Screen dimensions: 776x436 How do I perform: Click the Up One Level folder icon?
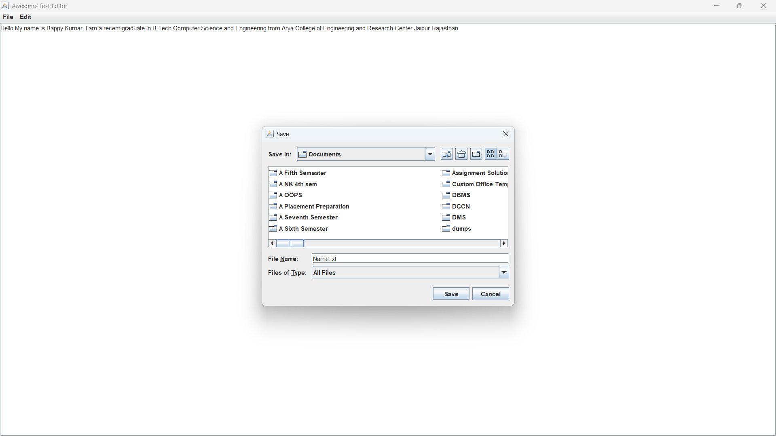446,154
